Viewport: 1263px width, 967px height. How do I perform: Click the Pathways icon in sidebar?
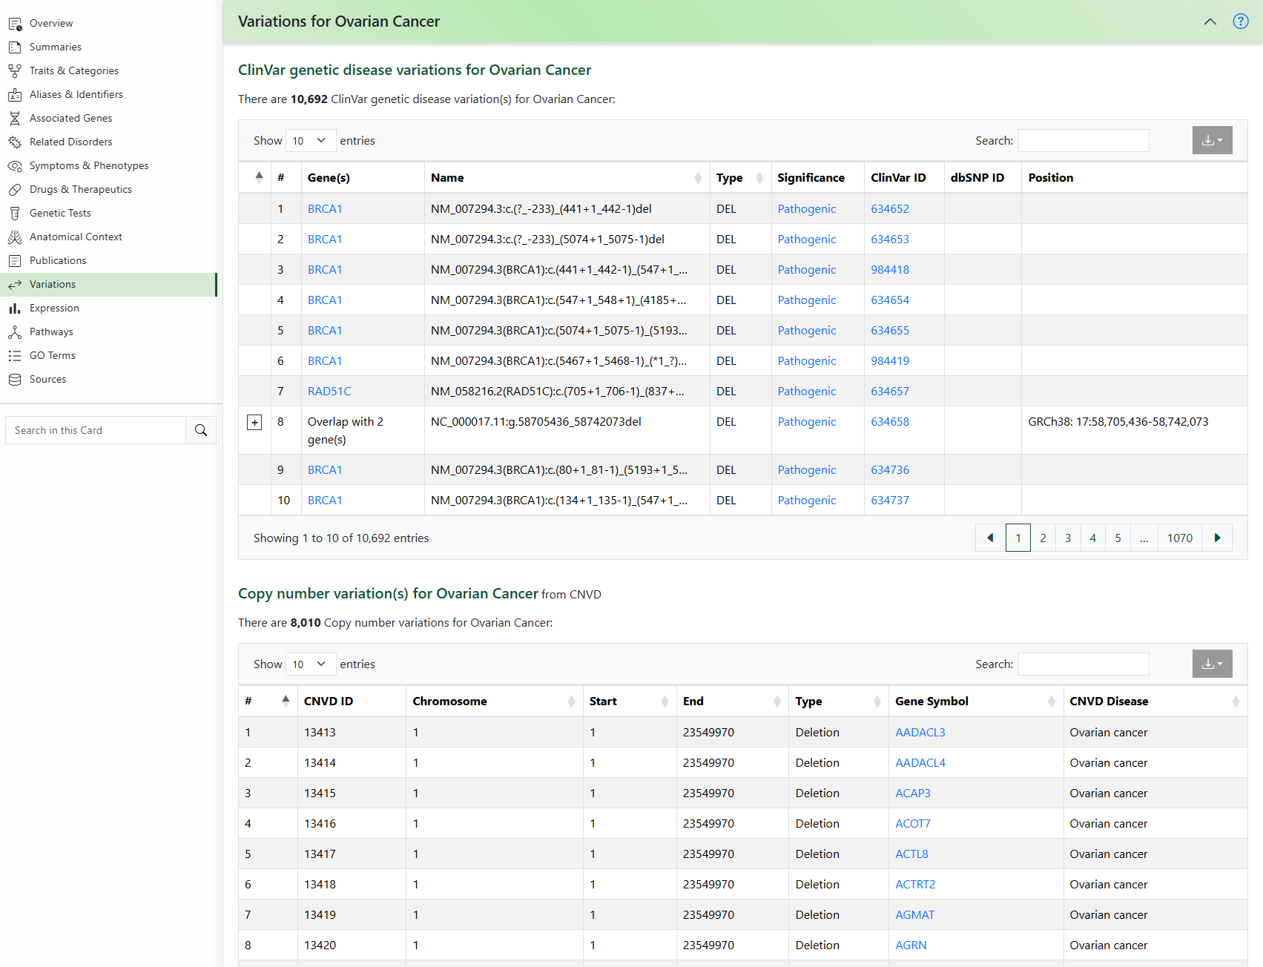pos(15,331)
